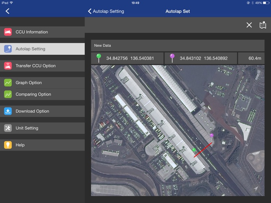Tap the back arrow at top left
The width and height of the screenshot is (271, 203).
click(8, 11)
